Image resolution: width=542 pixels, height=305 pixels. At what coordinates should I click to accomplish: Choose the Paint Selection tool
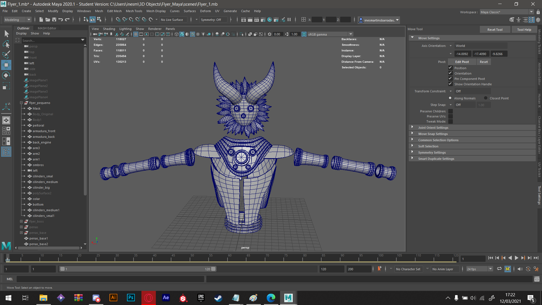tap(6, 55)
